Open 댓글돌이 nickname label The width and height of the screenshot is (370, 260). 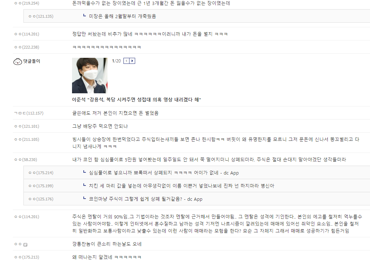click(32, 61)
